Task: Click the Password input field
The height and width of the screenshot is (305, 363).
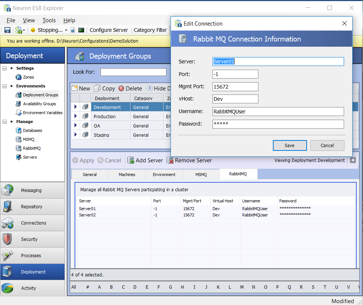Action: [x=278, y=124]
